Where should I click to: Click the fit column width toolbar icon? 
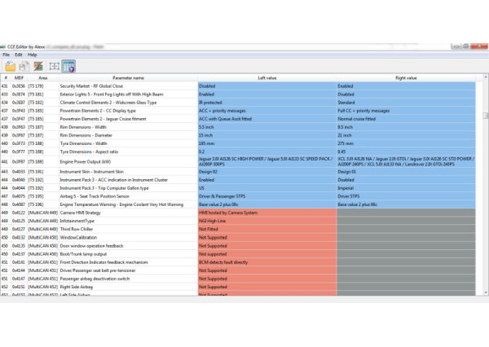coord(54,66)
